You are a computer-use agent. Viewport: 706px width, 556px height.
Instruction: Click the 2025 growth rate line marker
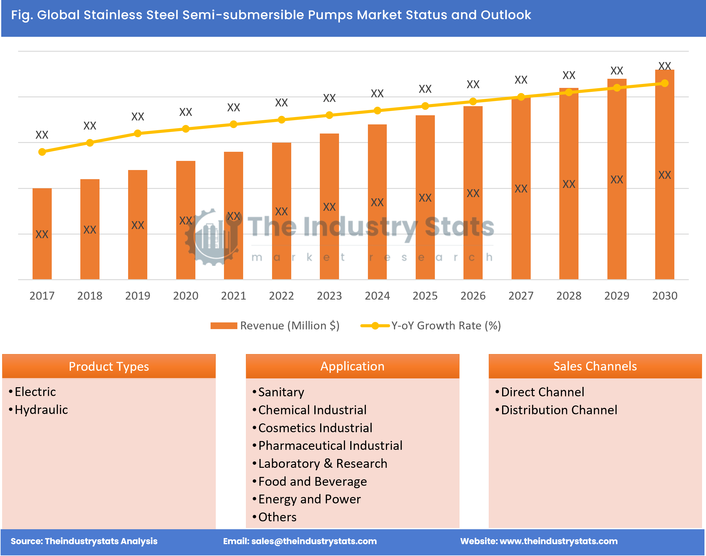[x=425, y=106]
